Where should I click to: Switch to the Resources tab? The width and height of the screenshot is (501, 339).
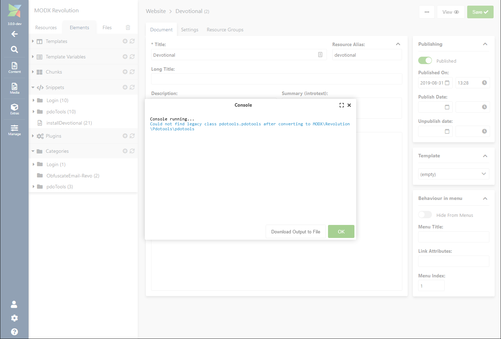click(x=46, y=27)
